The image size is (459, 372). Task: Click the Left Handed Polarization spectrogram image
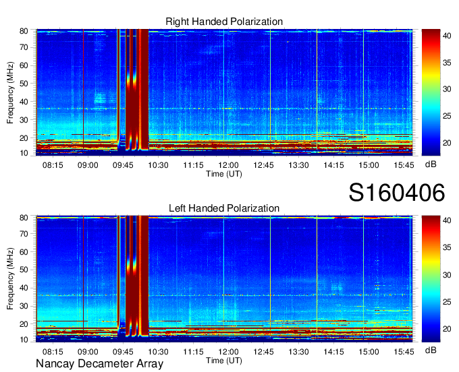pyautogui.click(x=224, y=279)
